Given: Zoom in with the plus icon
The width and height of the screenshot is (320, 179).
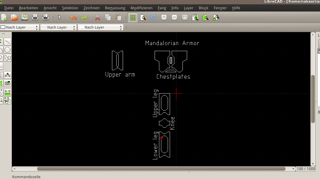Looking at the screenshot, I should click(x=164, y=18).
